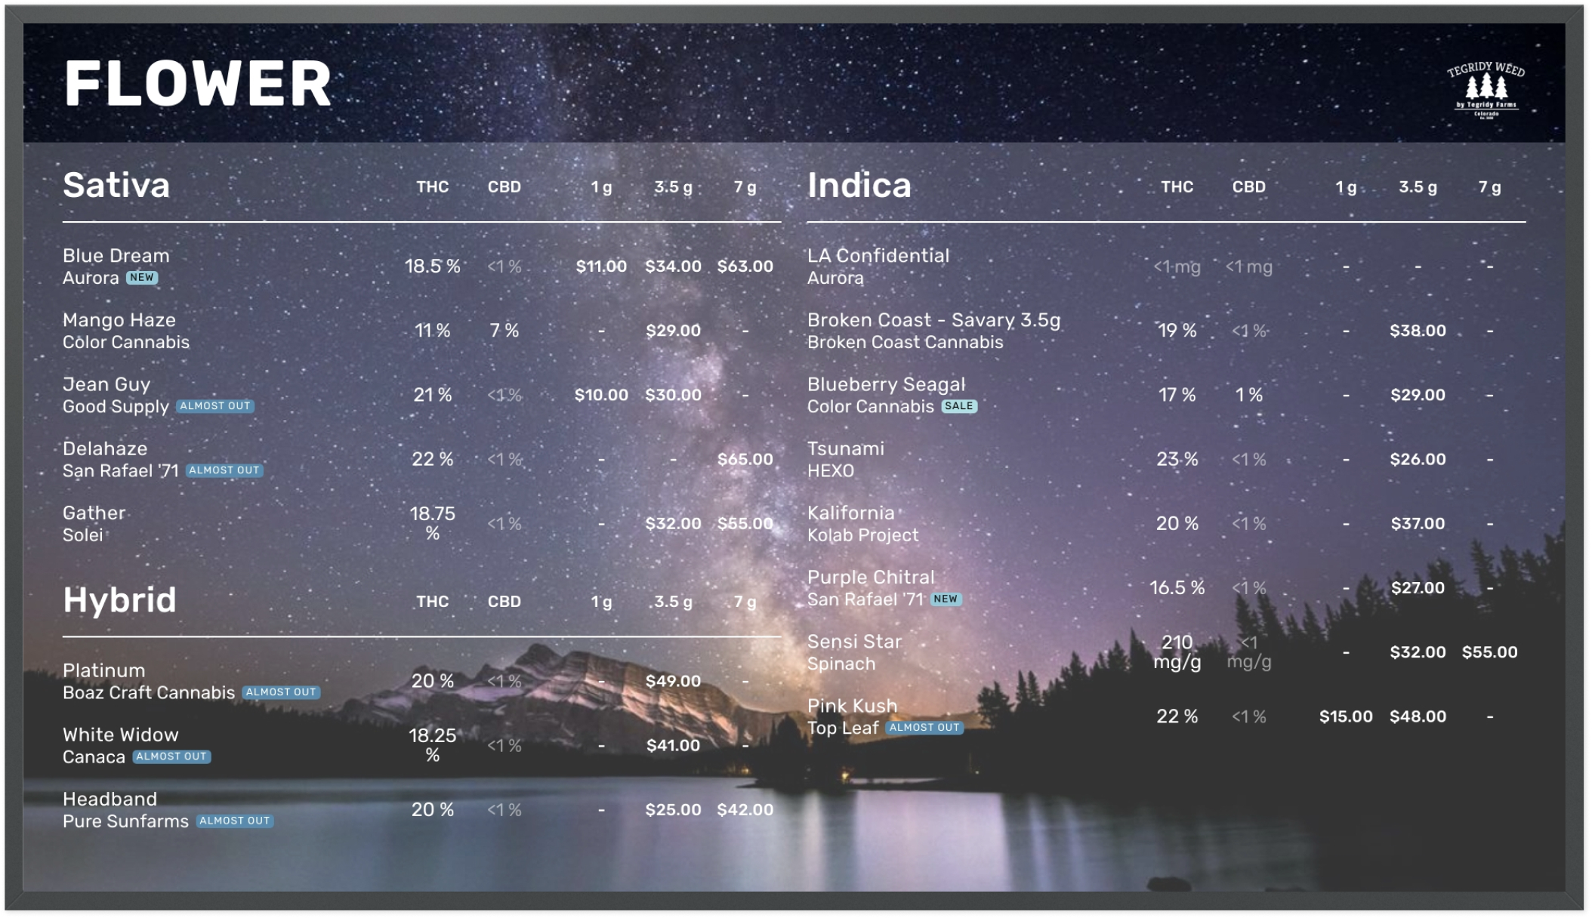Select the Gather product name
This screenshot has height=918, width=1592.
pos(94,513)
